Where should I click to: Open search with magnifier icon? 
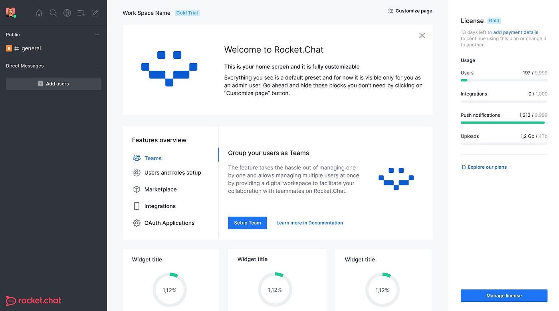click(x=53, y=13)
